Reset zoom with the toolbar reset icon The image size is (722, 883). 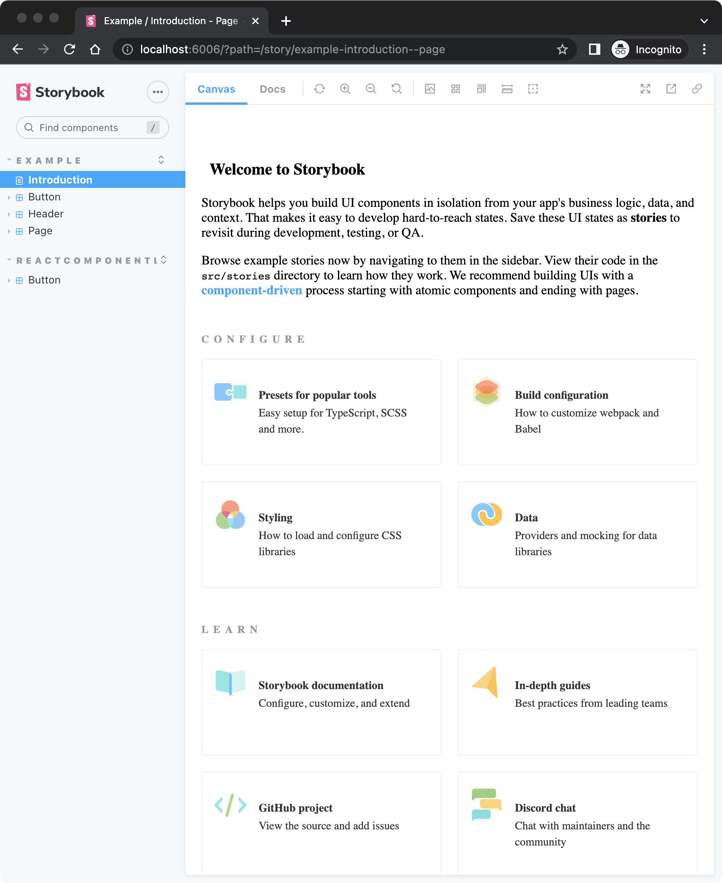tap(397, 89)
